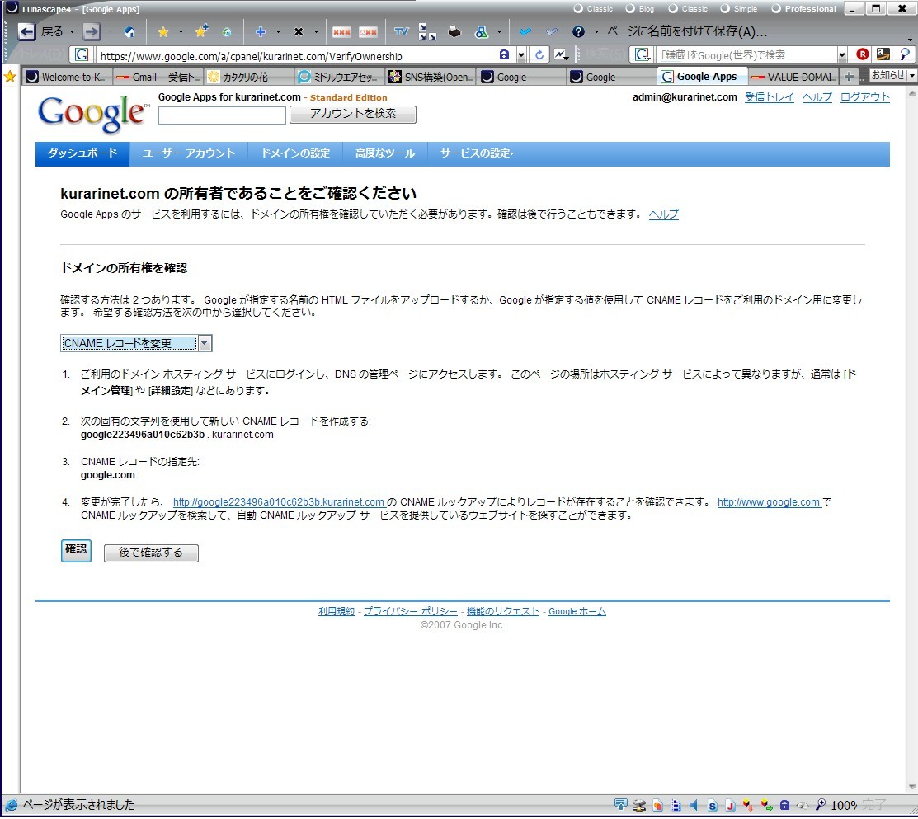Click the filmstrip video icon in the status bar
The height and width of the screenshot is (819, 918).
[x=676, y=806]
